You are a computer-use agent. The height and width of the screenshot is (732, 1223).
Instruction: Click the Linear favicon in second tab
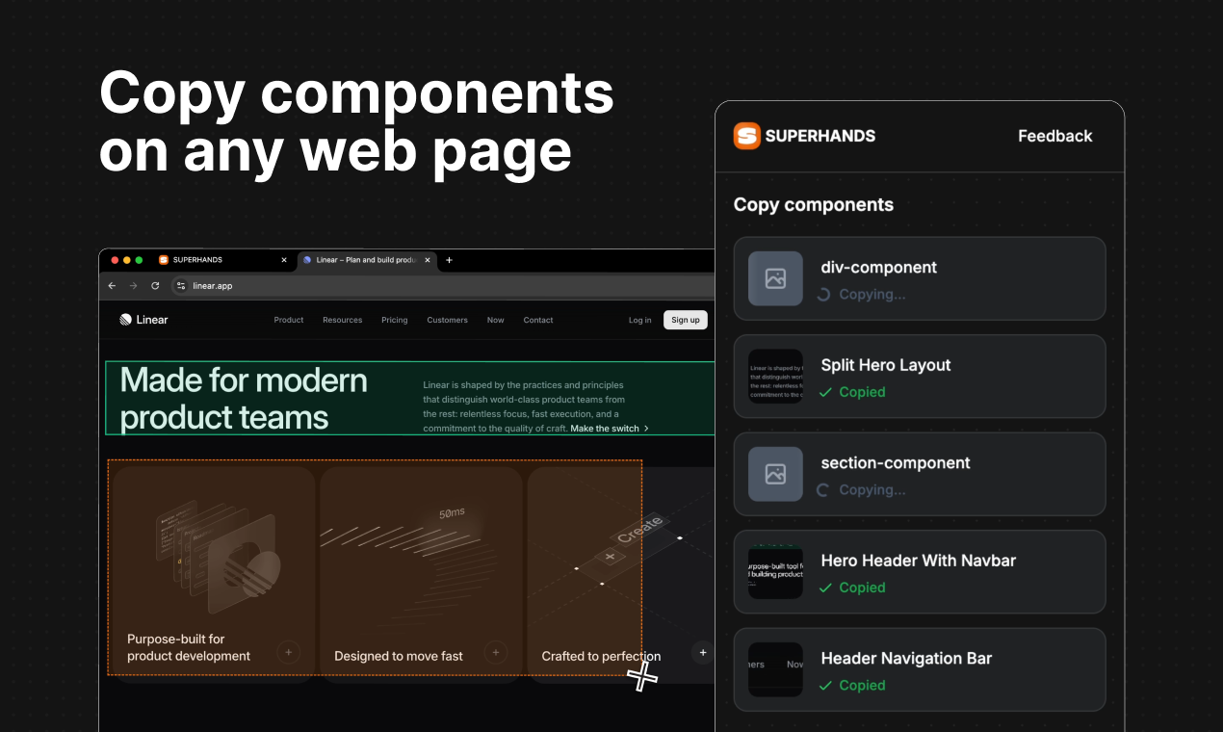(307, 260)
